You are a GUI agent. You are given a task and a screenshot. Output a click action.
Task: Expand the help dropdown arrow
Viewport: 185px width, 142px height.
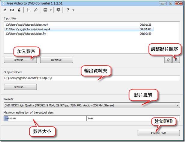73,10
